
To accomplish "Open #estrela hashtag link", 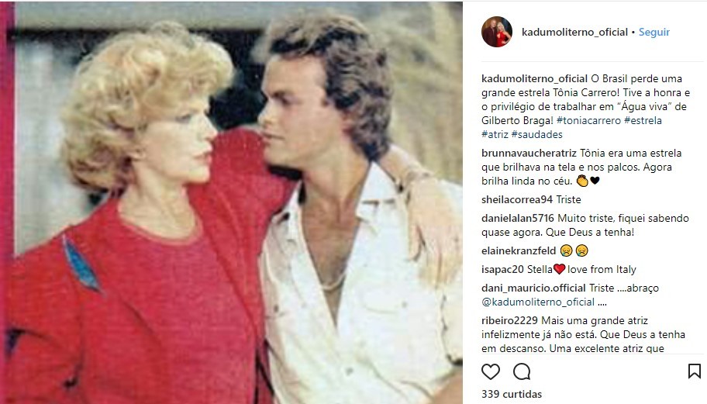I will click(x=643, y=120).
